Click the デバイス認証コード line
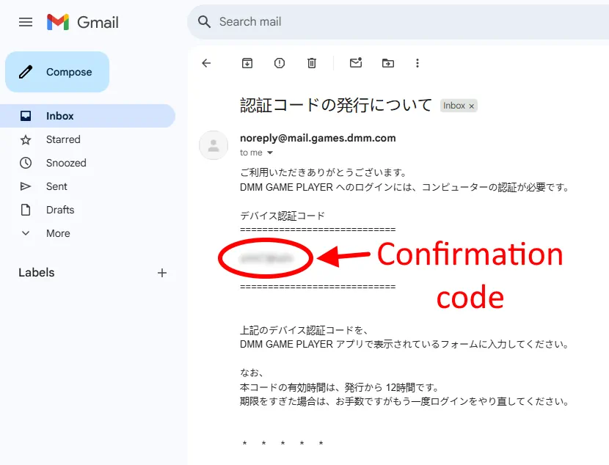Screen dimensions: 609x465 (282, 216)
